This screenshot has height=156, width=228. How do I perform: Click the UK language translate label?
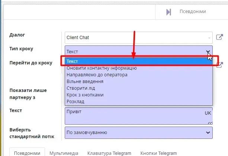(208, 113)
